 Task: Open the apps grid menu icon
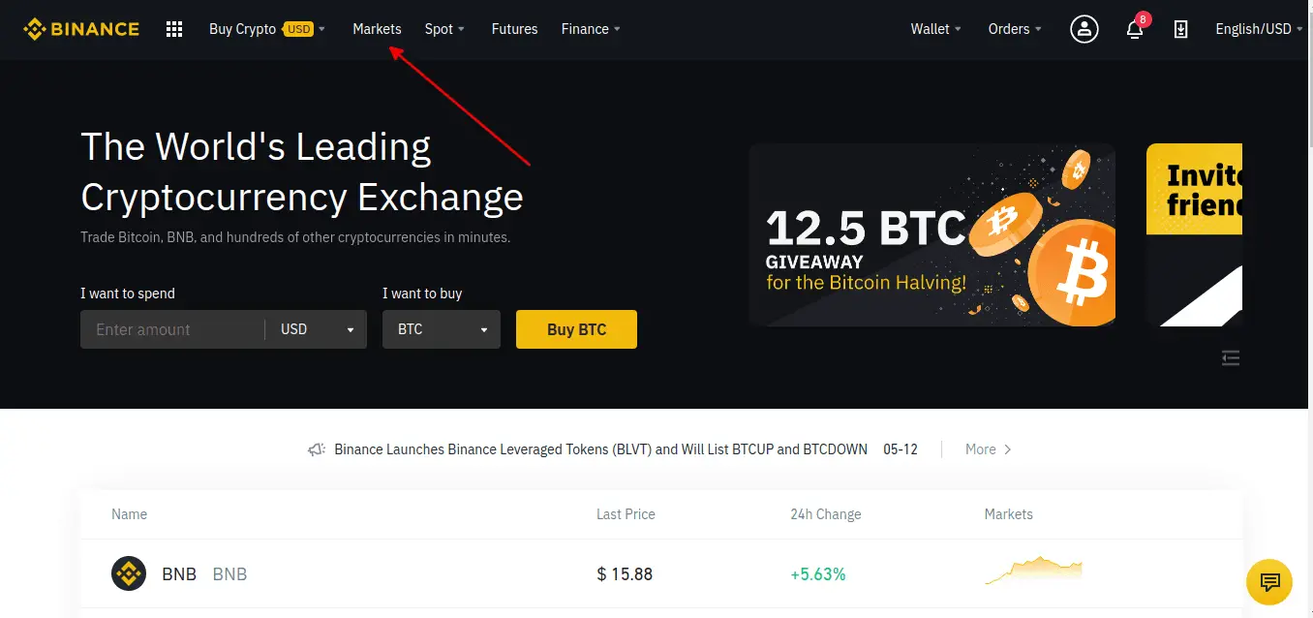click(x=174, y=29)
